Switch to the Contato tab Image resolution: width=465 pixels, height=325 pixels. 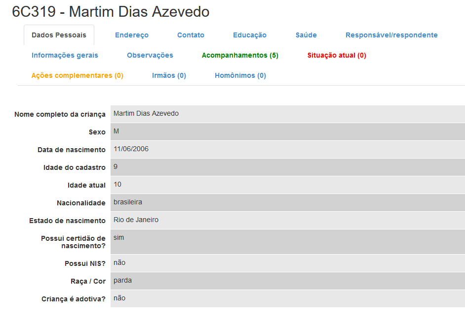(191, 35)
